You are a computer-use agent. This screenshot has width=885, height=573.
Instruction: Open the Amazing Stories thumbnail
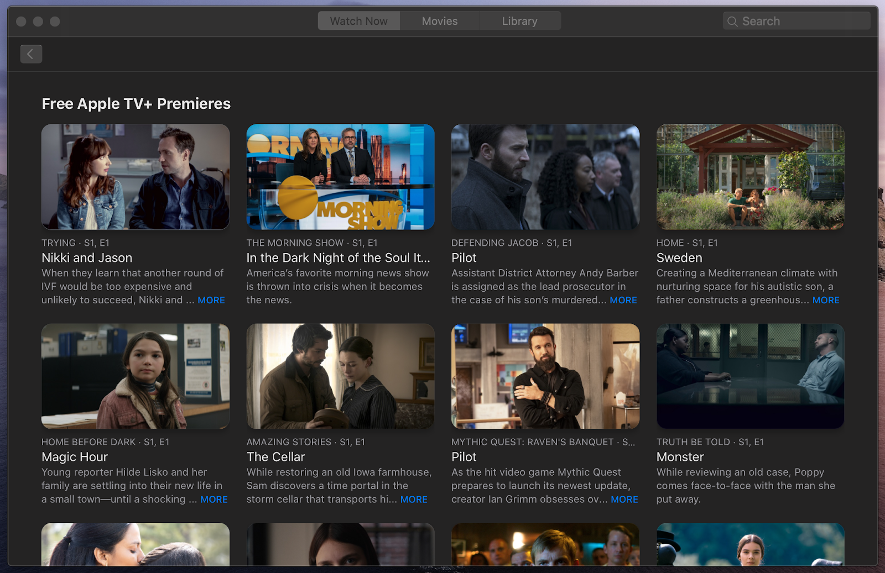[341, 376]
